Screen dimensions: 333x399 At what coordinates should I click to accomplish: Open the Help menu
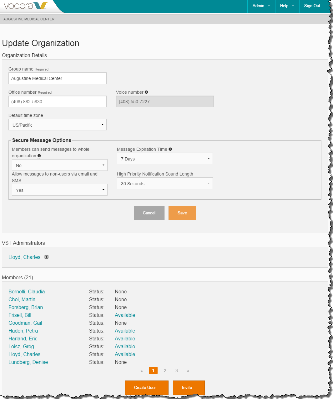click(x=287, y=6)
